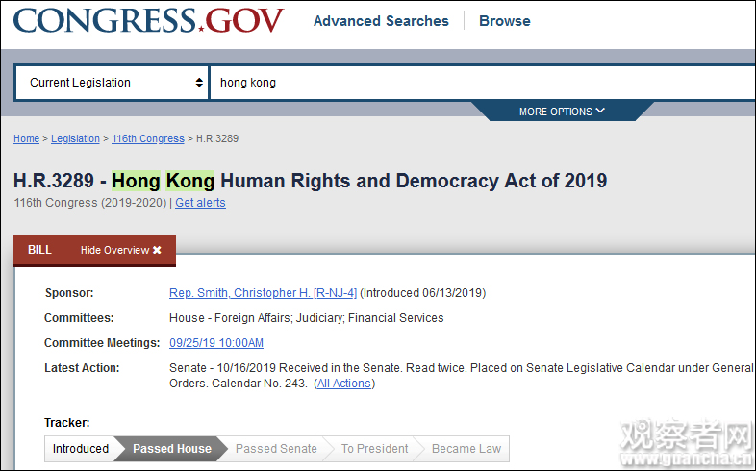
Task: Click the Get alerts link
Action: [200, 203]
